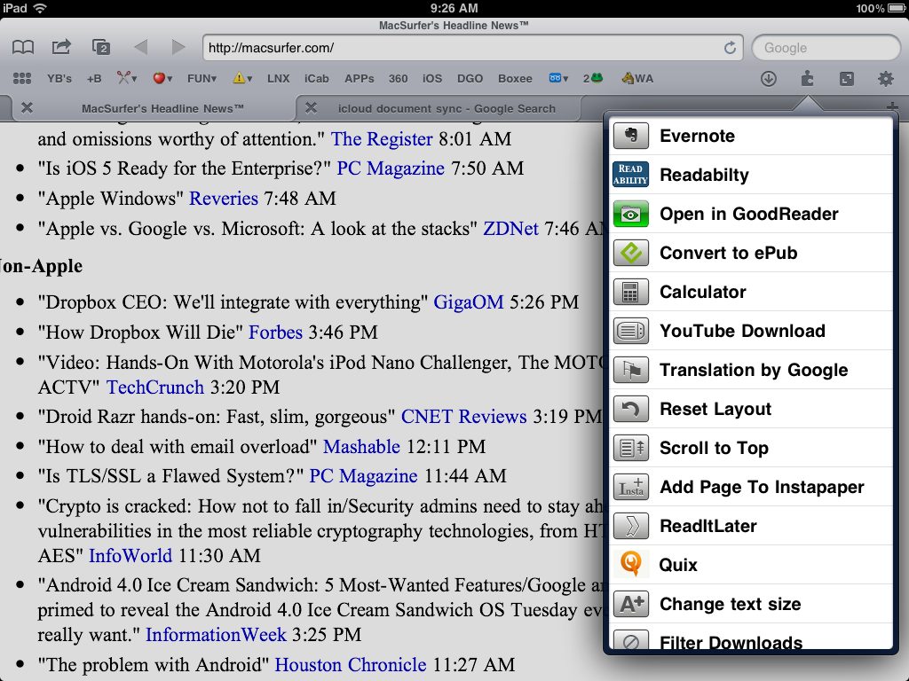Close the Google Search tab
909x681 pixels.
[311, 107]
